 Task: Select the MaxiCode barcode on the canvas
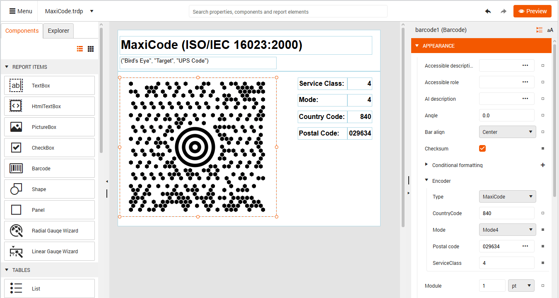(x=198, y=147)
